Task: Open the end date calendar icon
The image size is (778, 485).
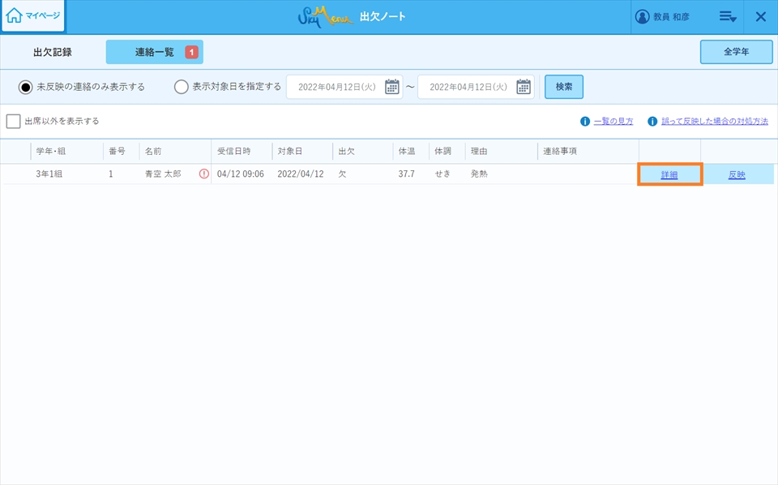Action: click(x=524, y=87)
